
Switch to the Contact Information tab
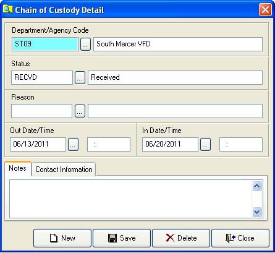tap(64, 169)
